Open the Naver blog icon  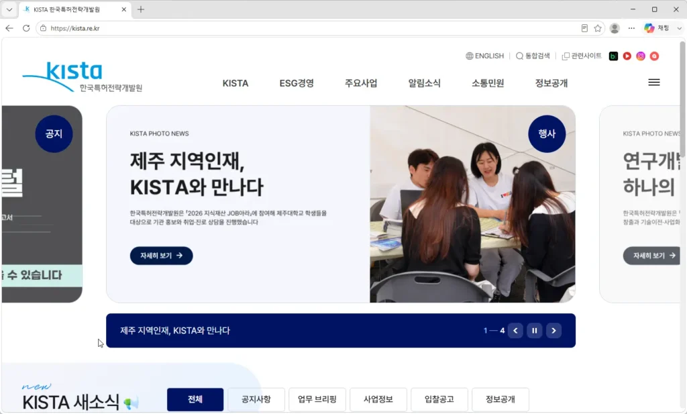click(613, 56)
